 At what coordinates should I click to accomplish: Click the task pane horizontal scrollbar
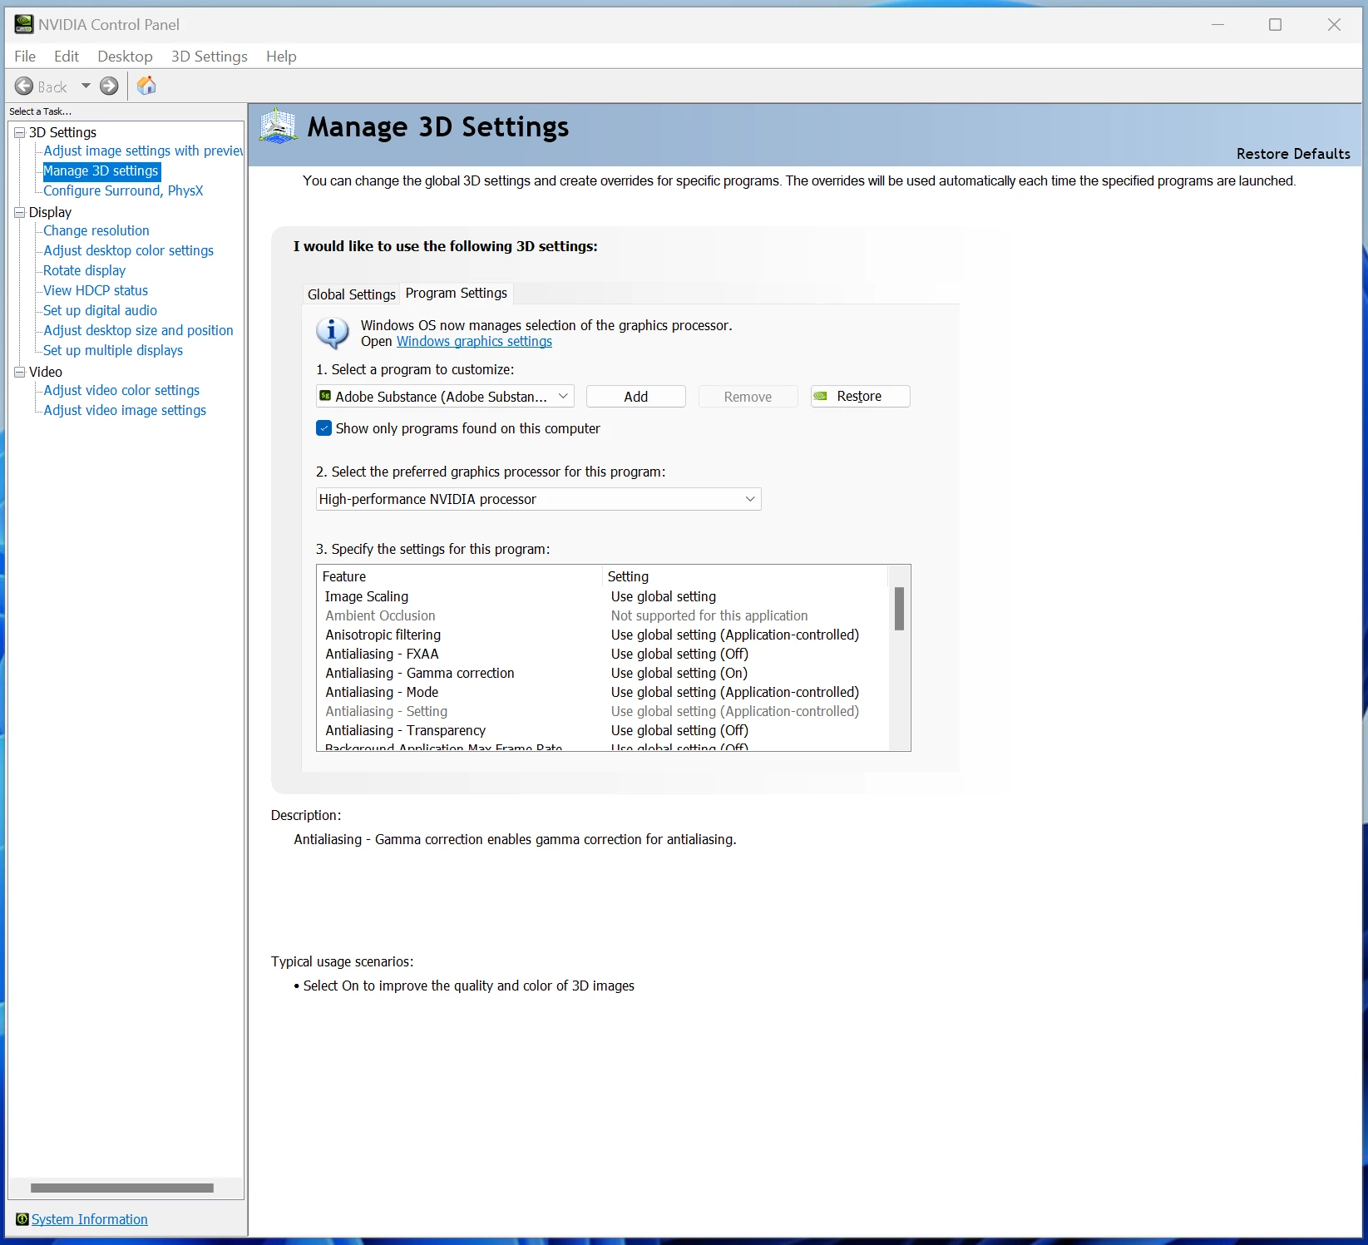coord(122,1188)
